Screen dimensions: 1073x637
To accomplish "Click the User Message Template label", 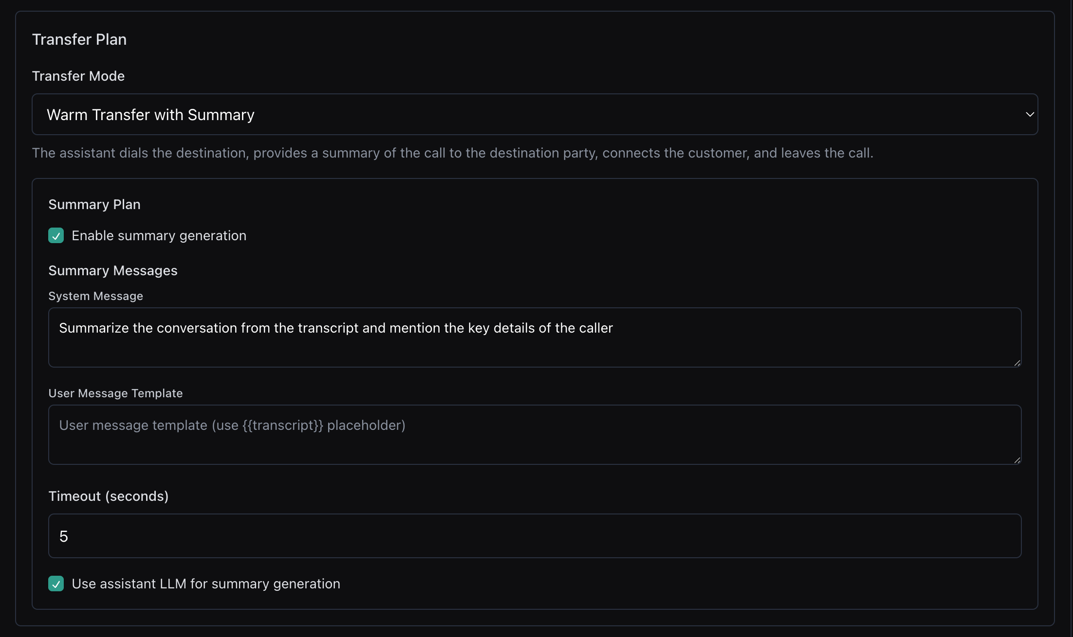I will (116, 393).
